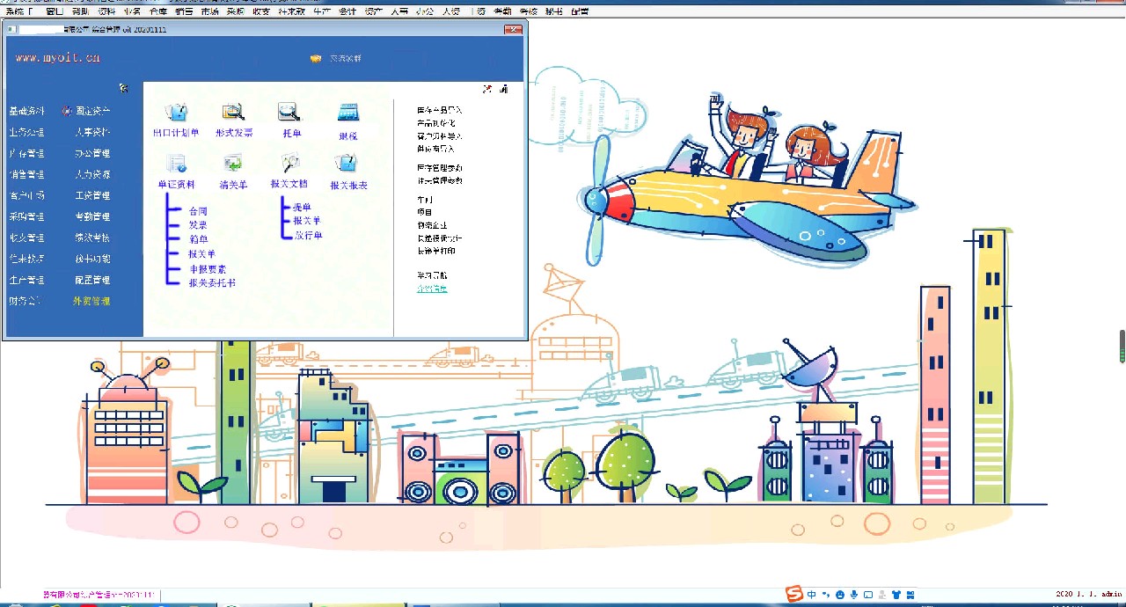Open the 报关报表 icon
The width and height of the screenshot is (1126, 607).
pos(347,164)
